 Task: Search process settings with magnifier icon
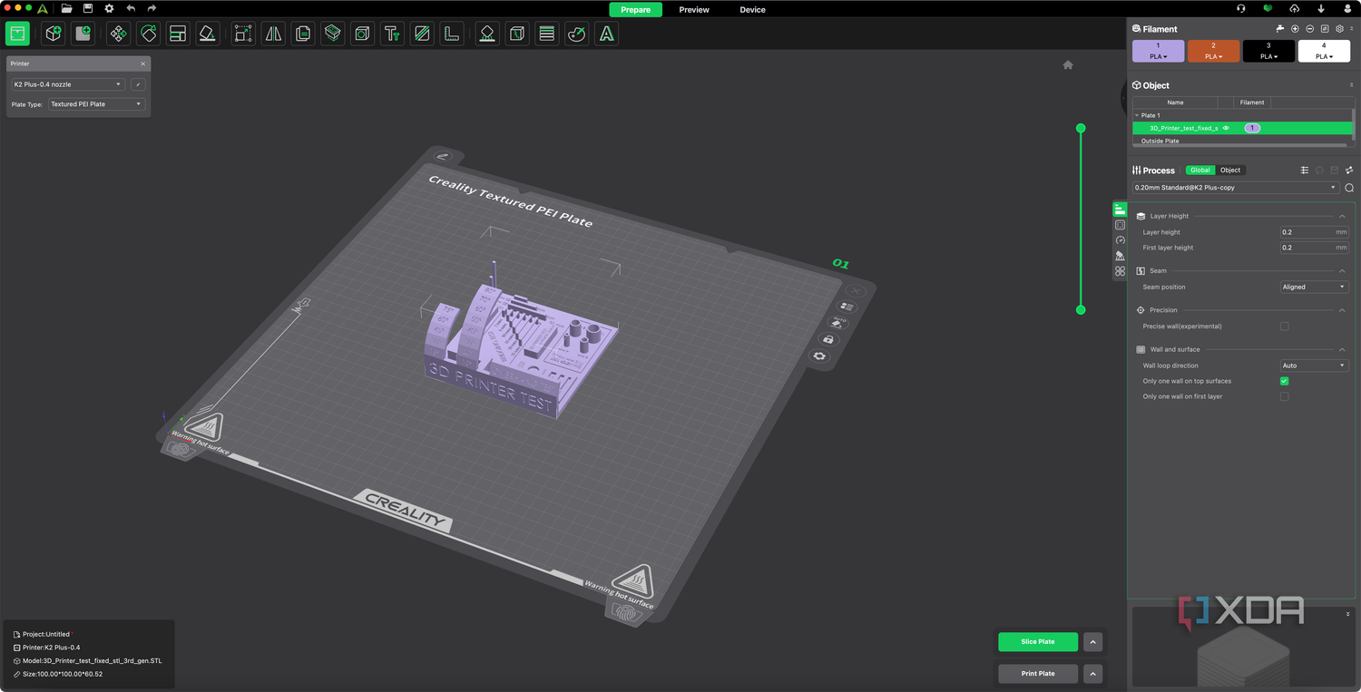coord(1349,188)
